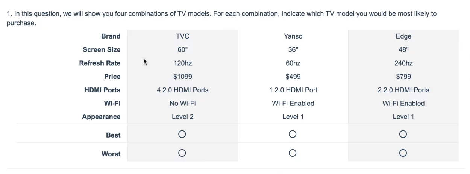
Task: Click the 4 2.0 HDMI Ports text
Action: point(182,90)
